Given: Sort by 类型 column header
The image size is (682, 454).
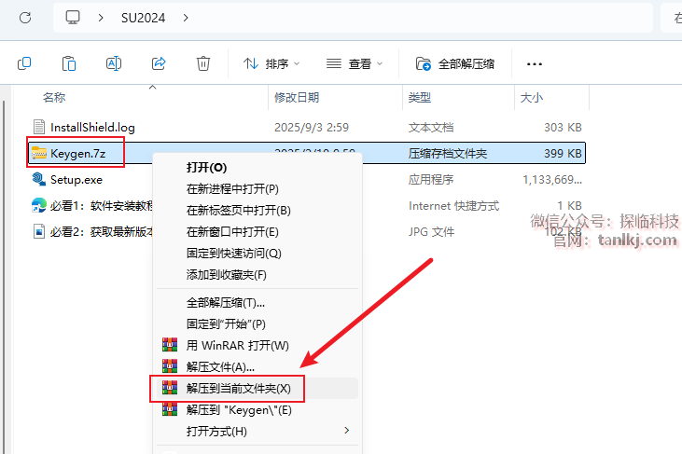Looking at the screenshot, I should point(419,97).
